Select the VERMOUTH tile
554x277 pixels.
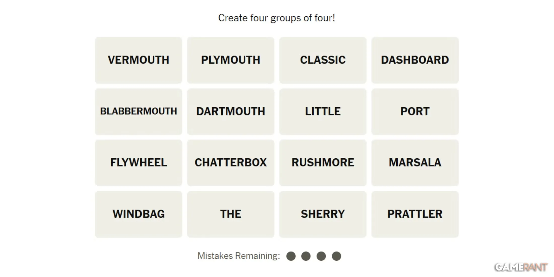coord(138,60)
